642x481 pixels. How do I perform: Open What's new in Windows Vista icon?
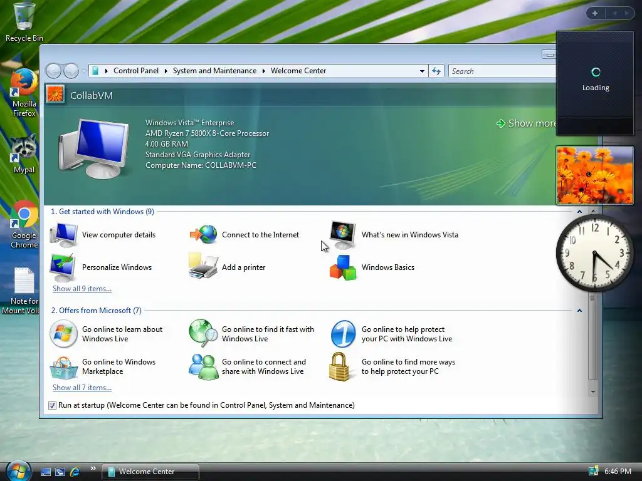[343, 235]
